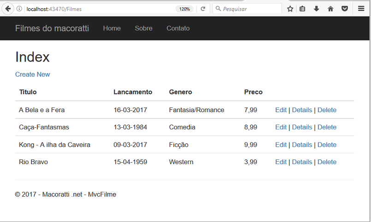Click the Pocket icon in toolbar
The height and width of the screenshot is (222, 371).
(x=345, y=9)
